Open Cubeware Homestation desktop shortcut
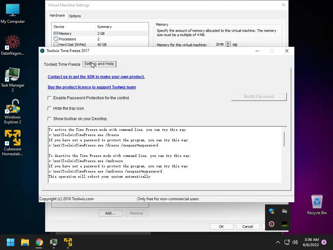Screen dimensions: 333x250 [x=13, y=143]
